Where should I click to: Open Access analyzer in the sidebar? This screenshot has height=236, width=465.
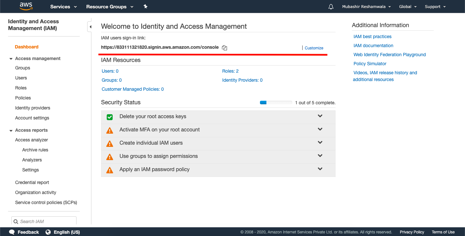pyautogui.click(x=32, y=140)
